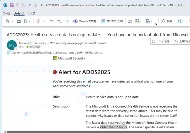Go to previous item with up arrow

pos(30,5)
